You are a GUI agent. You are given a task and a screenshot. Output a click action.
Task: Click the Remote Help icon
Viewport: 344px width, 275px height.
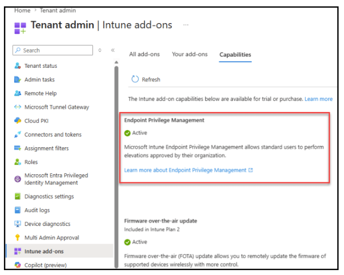(x=18, y=93)
